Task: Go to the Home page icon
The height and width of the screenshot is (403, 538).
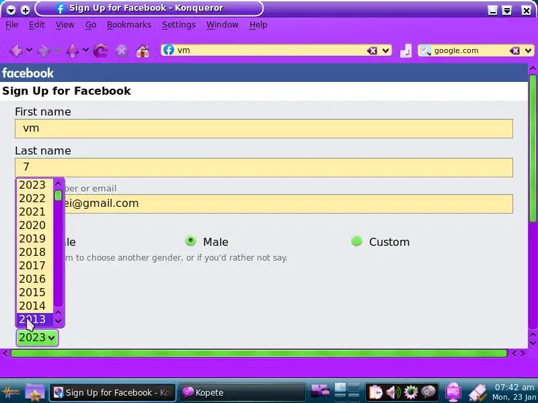Action: point(143,51)
